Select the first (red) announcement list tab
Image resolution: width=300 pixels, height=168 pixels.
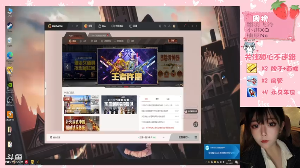coord(146,99)
